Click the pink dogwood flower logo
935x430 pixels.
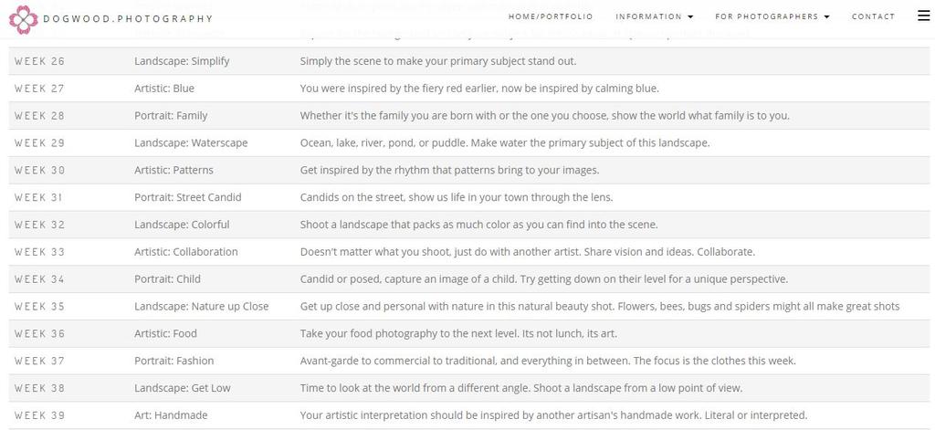(x=24, y=19)
